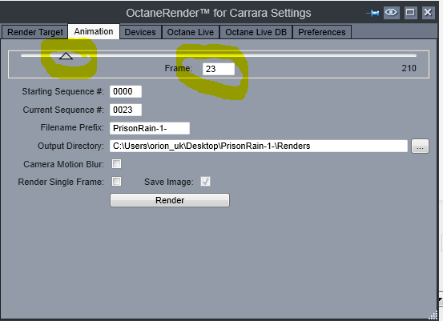The height and width of the screenshot is (321, 443).
Task: Click the Starting Sequence # field
Action: pyautogui.click(x=126, y=91)
